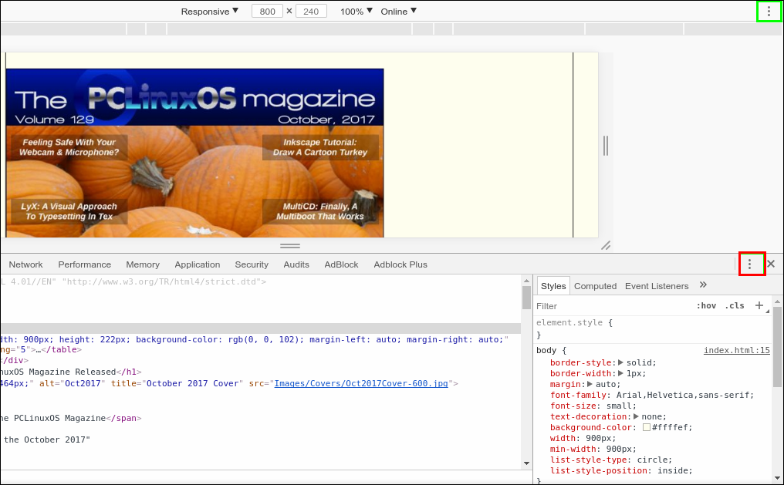
Task: Select the closing div tag line
Action: [15, 360]
